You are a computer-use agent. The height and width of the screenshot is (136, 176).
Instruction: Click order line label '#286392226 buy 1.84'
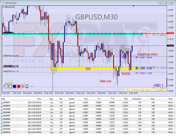tap(11, 56)
